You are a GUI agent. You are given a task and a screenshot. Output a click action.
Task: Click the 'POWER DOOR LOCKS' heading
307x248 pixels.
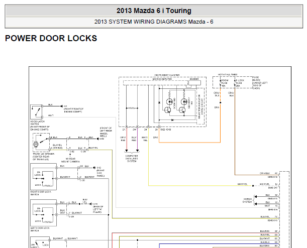pos(51,38)
